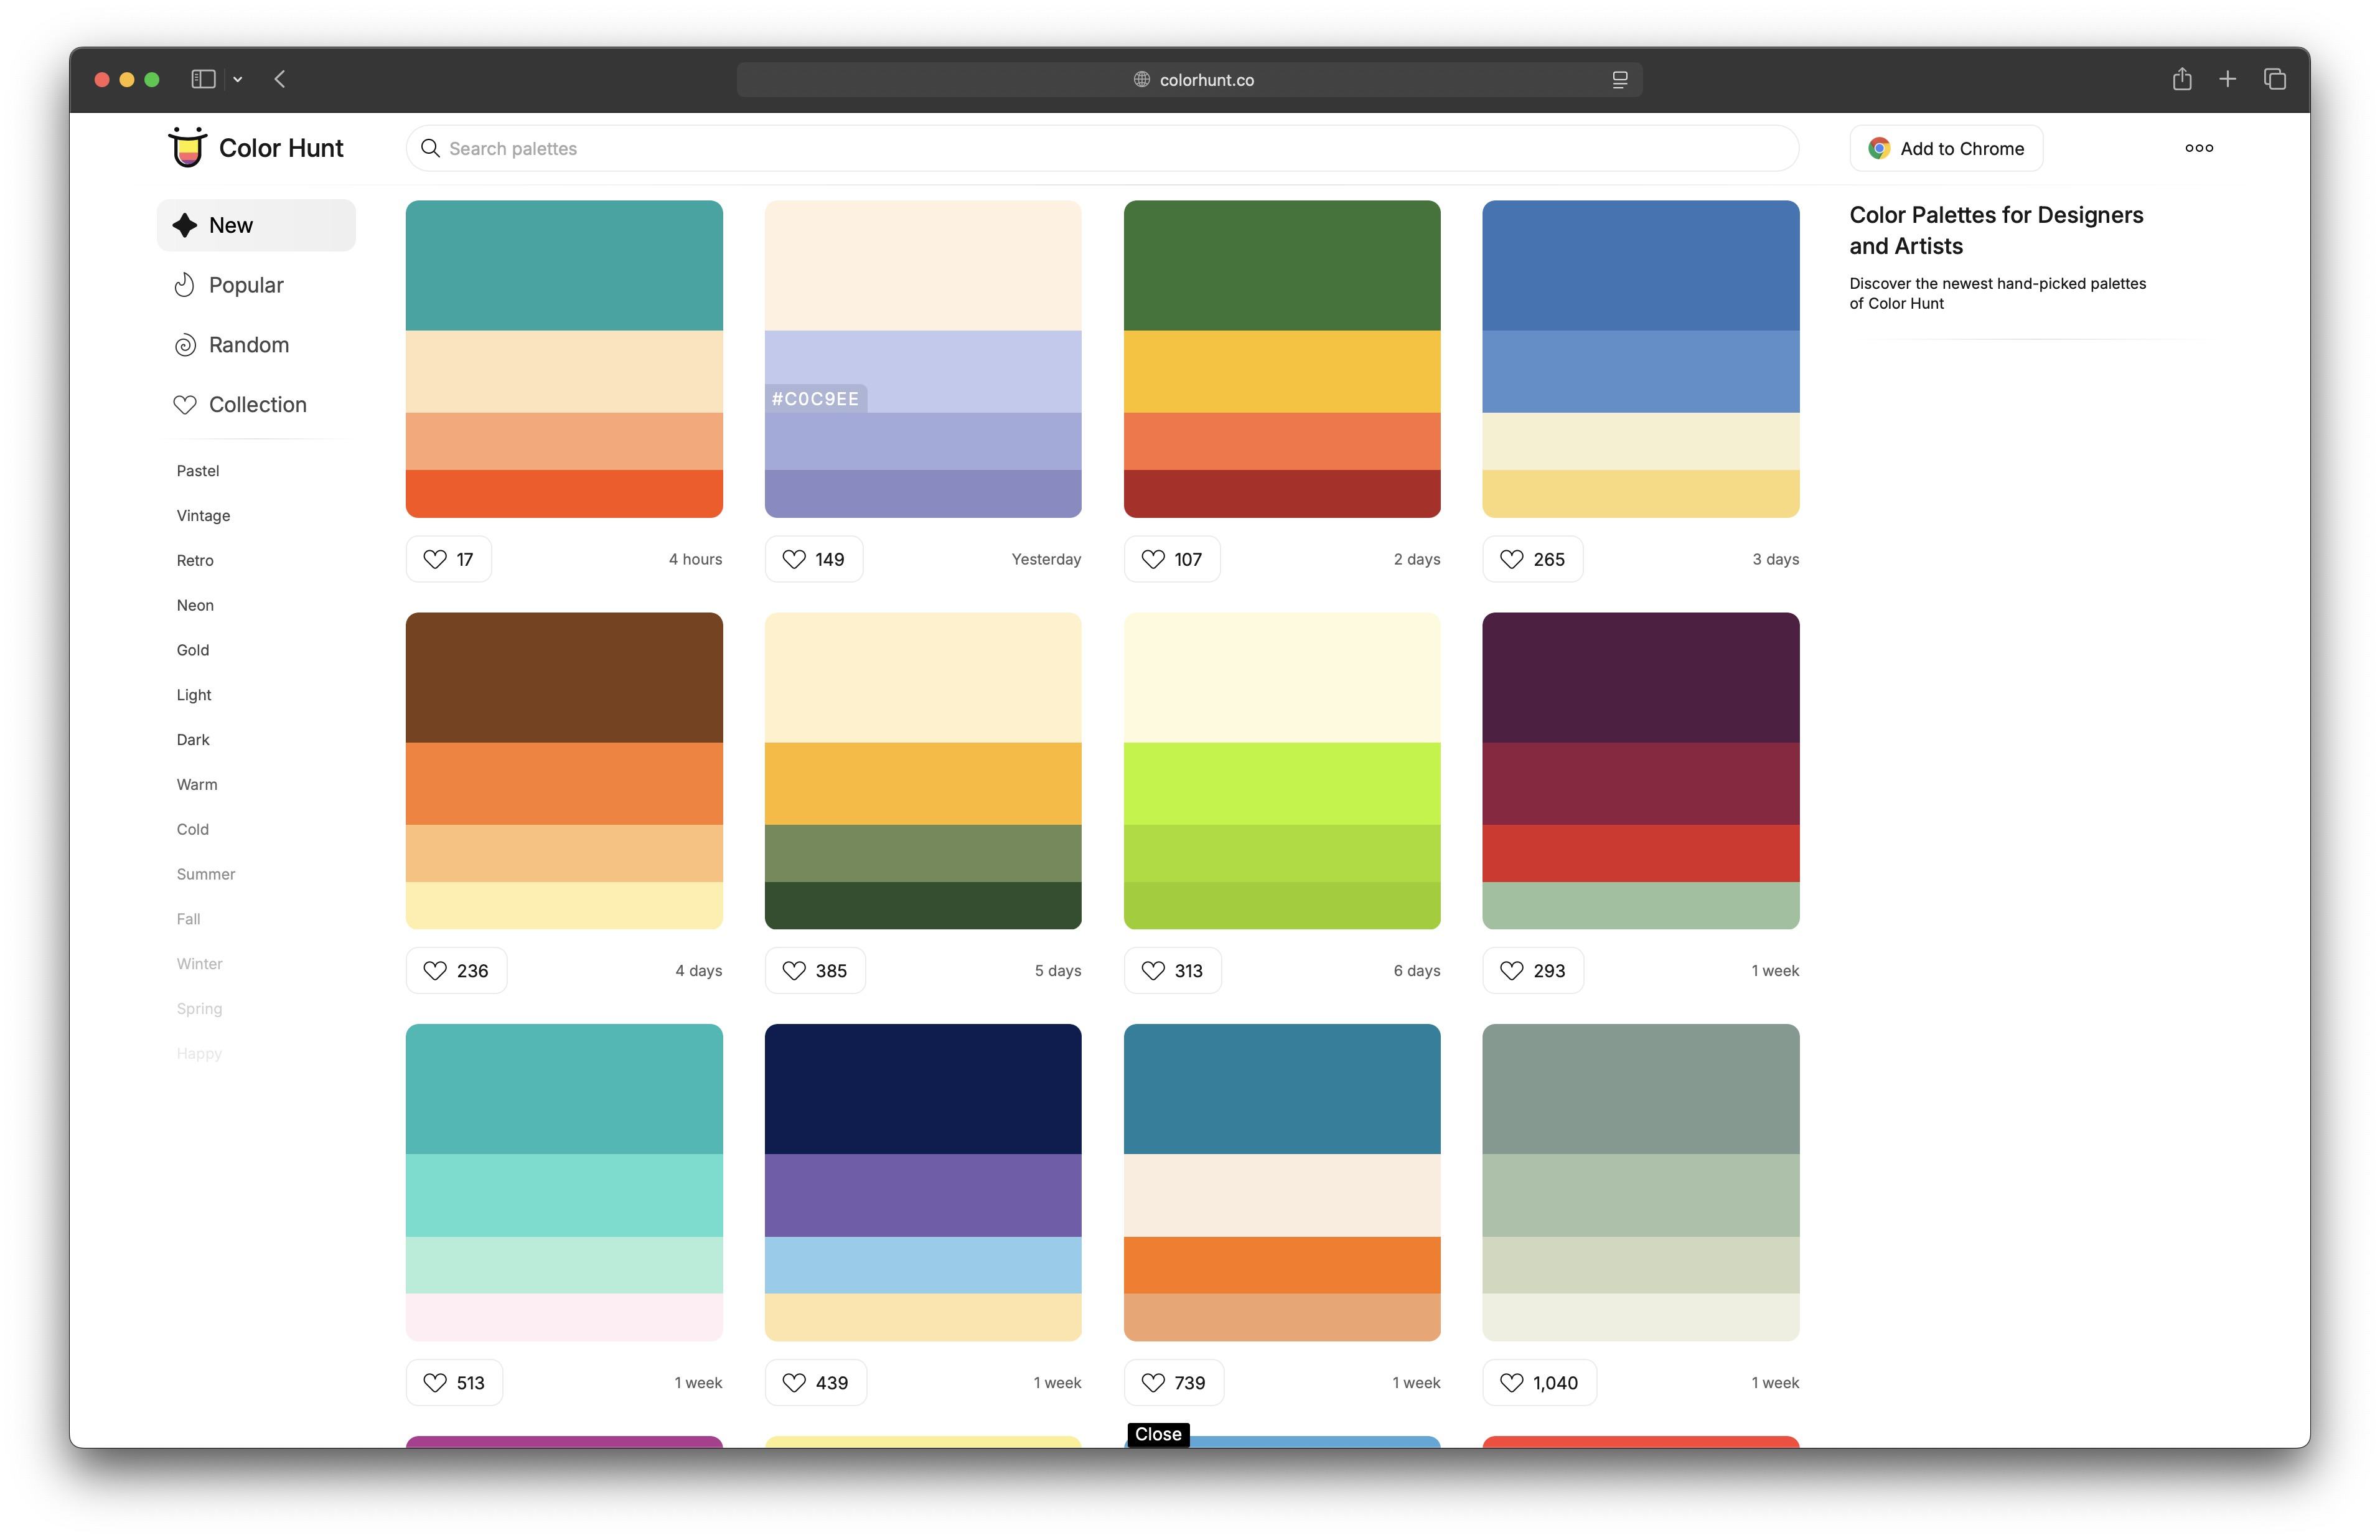Click the Color Hunt title text
Screen dimensions: 2380x1540
(281, 148)
